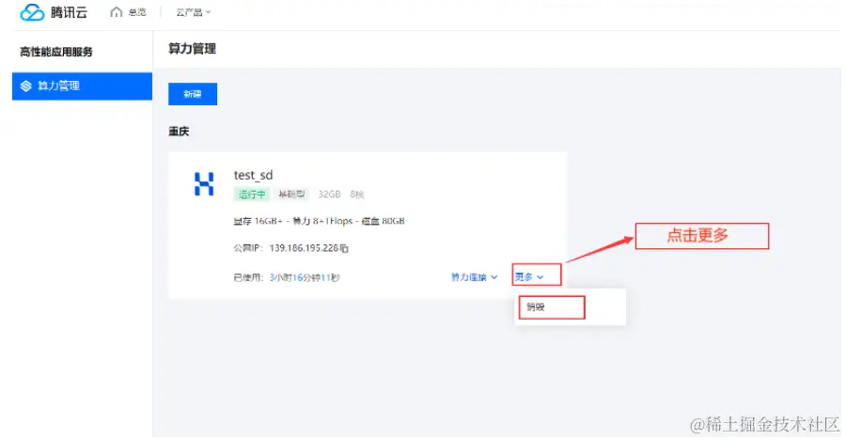Select 算力管理 in the sidebar
This screenshot has height=440, width=846.
pos(82,86)
